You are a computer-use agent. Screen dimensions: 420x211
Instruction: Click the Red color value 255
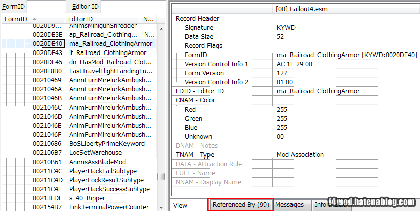[x=282, y=109]
